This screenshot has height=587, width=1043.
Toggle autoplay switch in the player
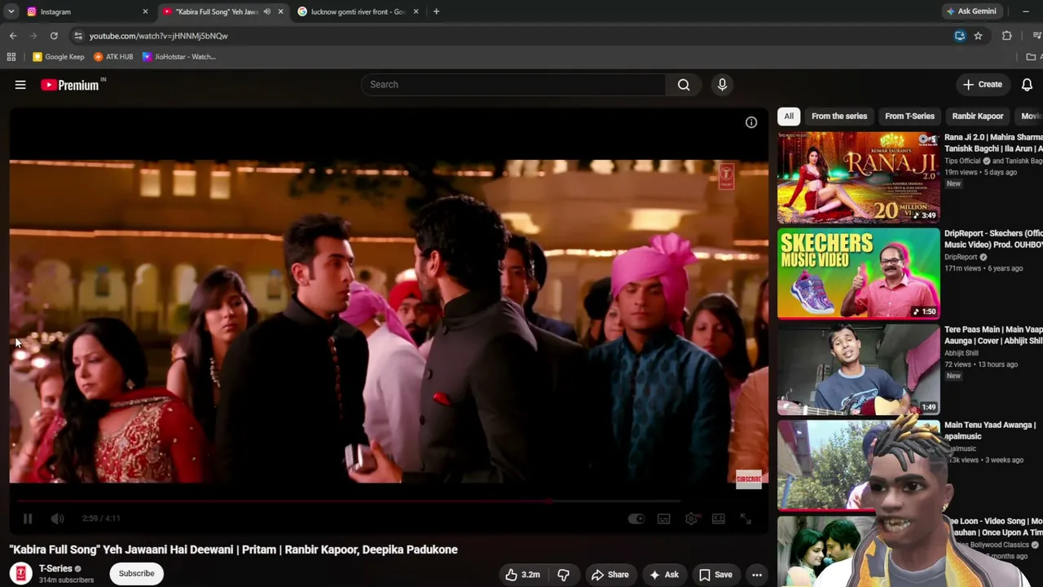pyautogui.click(x=636, y=519)
